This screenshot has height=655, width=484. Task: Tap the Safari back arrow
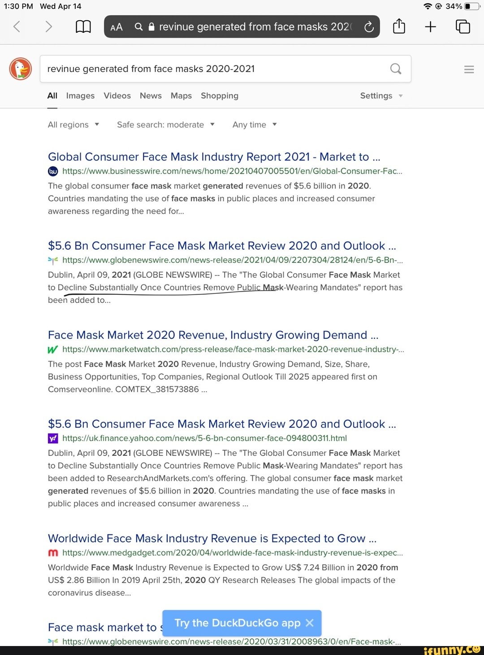pyautogui.click(x=17, y=27)
